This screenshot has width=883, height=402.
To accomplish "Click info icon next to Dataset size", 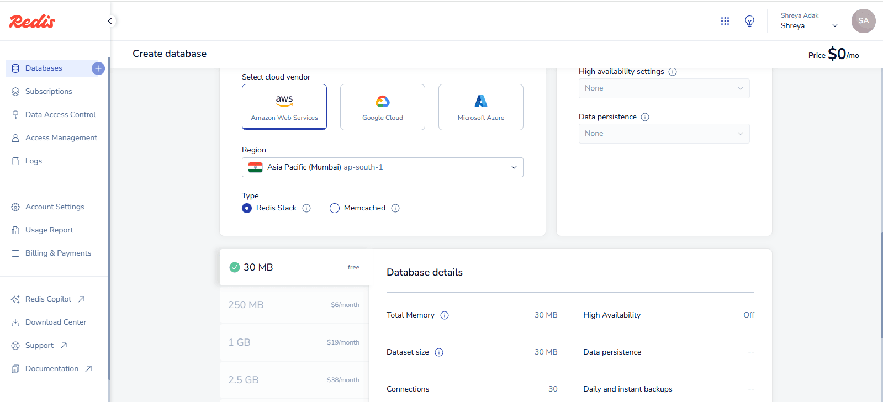I will pos(439,352).
